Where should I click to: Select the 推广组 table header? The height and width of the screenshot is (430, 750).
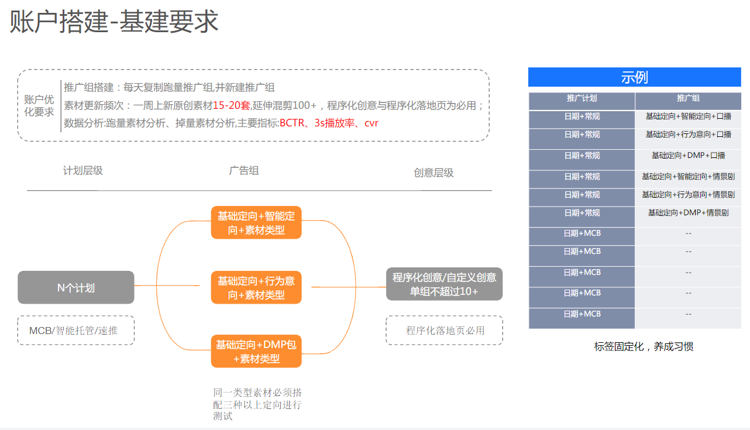[688, 98]
